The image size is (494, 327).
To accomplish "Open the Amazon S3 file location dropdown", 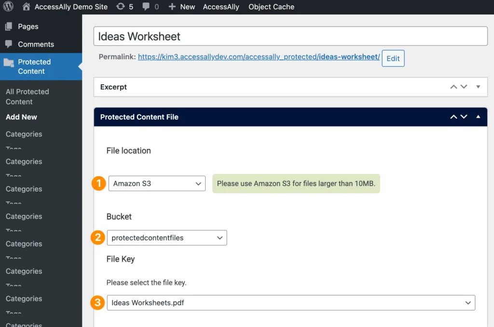I will pyautogui.click(x=157, y=184).
